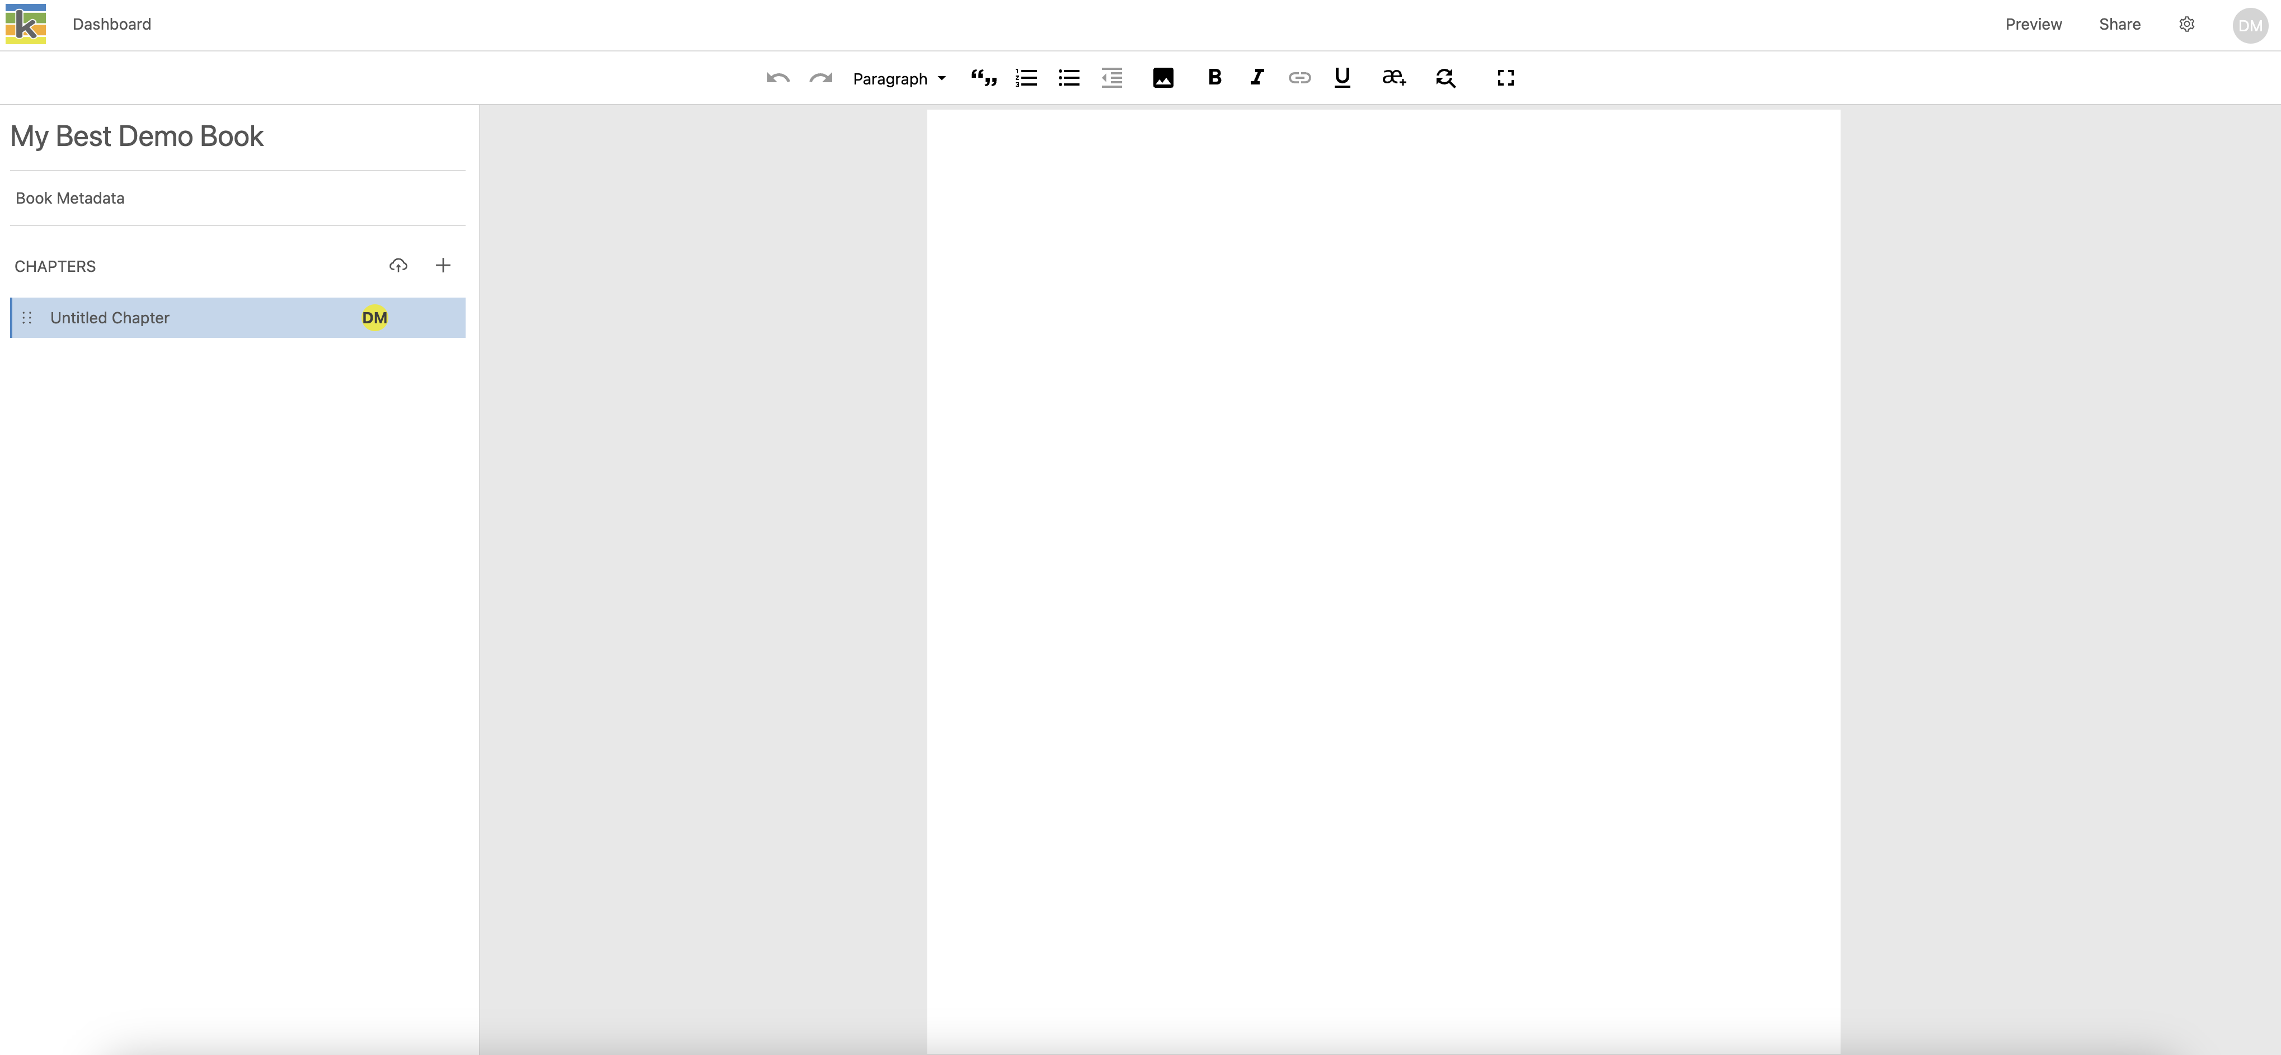This screenshot has height=1055, width=2281.
Task: Open the DM user avatar menu
Action: pyautogui.click(x=2250, y=26)
